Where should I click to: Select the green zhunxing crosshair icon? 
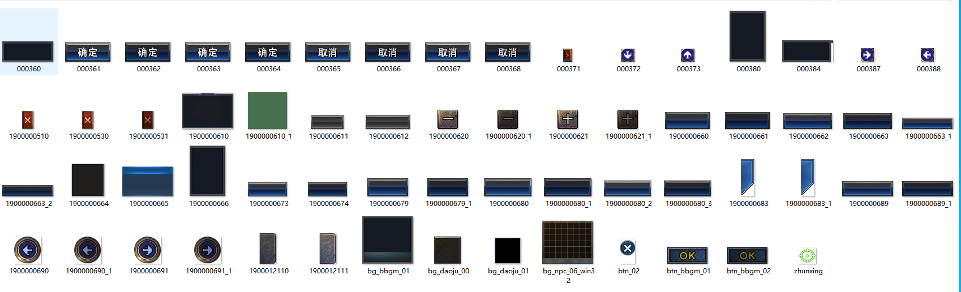click(x=808, y=256)
